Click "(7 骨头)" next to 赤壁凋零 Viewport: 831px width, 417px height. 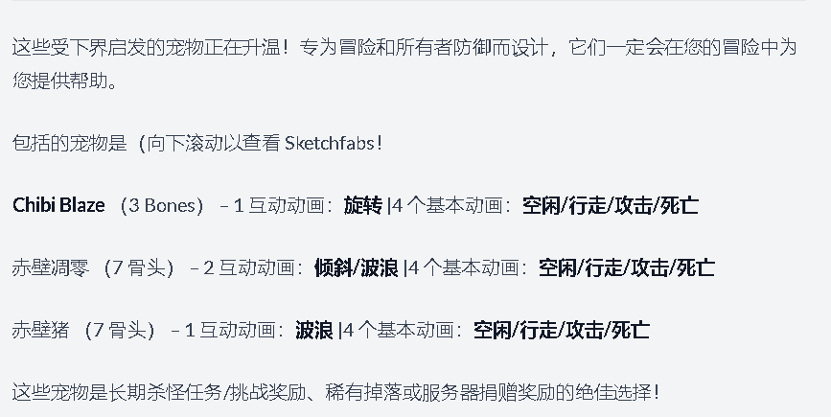[139, 267]
